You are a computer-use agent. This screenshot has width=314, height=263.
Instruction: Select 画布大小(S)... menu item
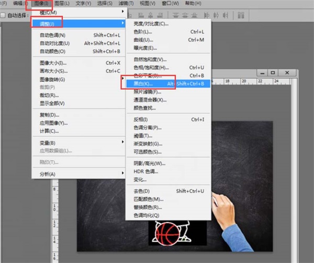79,71
